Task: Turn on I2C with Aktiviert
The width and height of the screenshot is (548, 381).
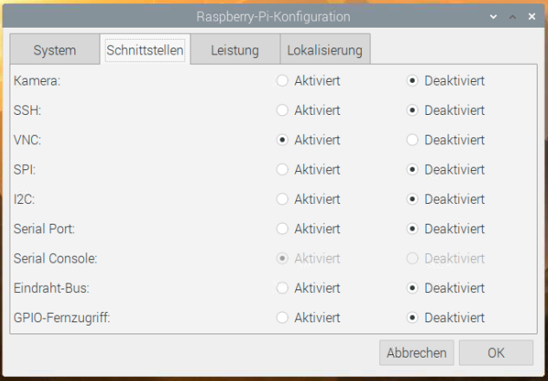Action: pos(282,200)
